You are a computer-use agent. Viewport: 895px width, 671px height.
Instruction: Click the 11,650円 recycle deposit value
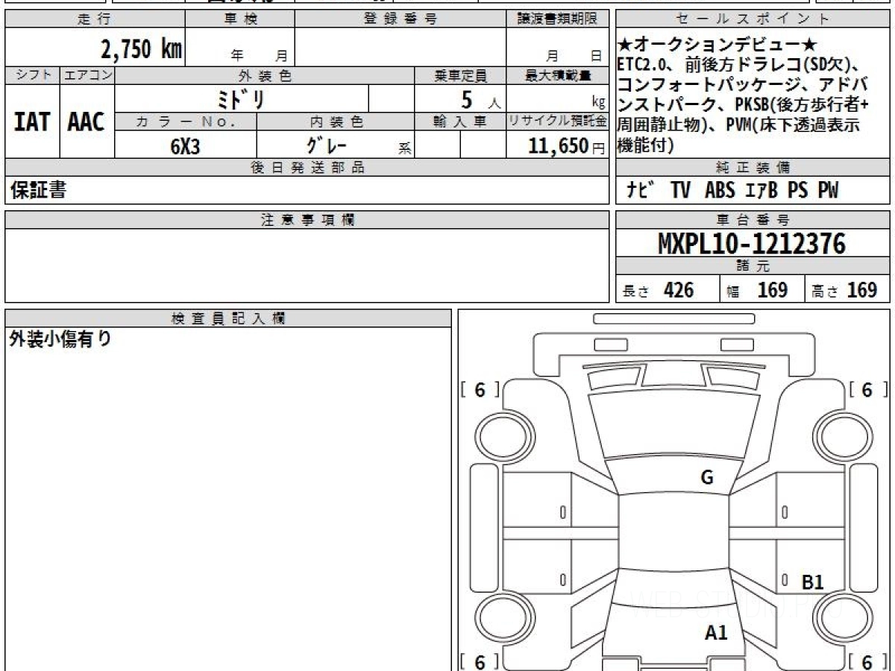566,146
